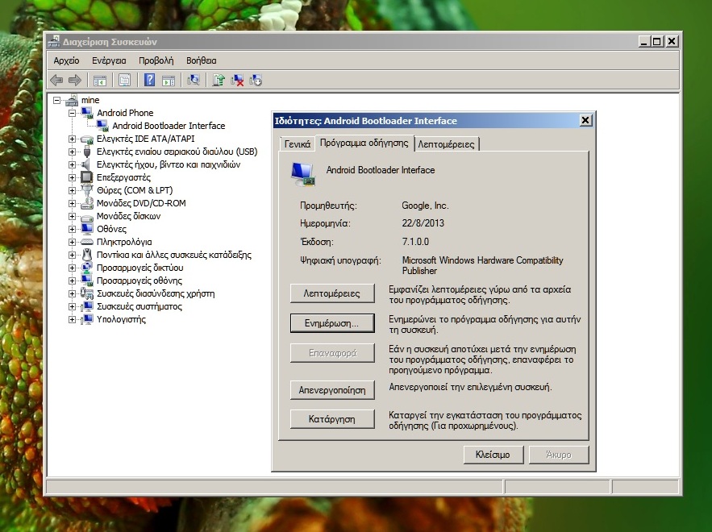
Task: Expand the Θύρες (COM & LPT) node
Action: [72, 190]
